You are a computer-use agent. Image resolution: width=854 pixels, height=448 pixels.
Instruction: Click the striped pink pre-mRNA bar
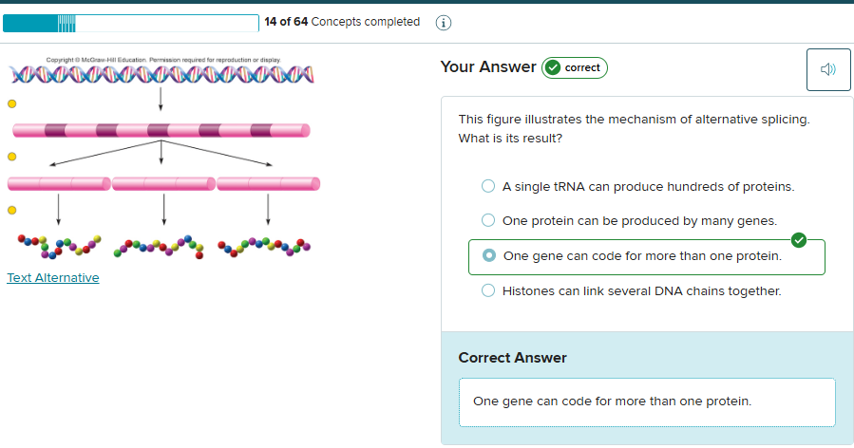[x=161, y=129]
